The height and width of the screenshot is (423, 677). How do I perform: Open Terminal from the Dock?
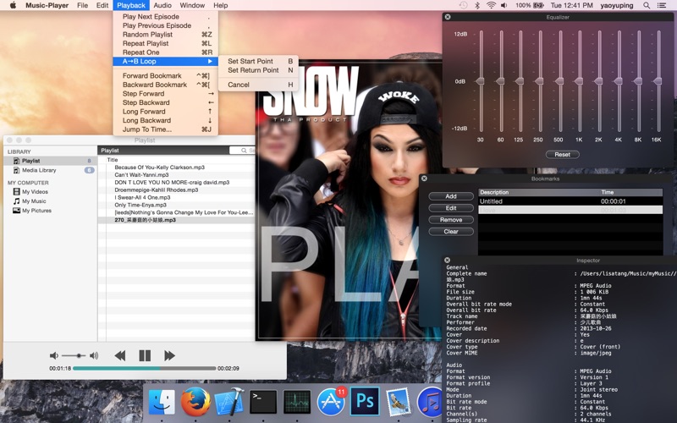click(263, 402)
